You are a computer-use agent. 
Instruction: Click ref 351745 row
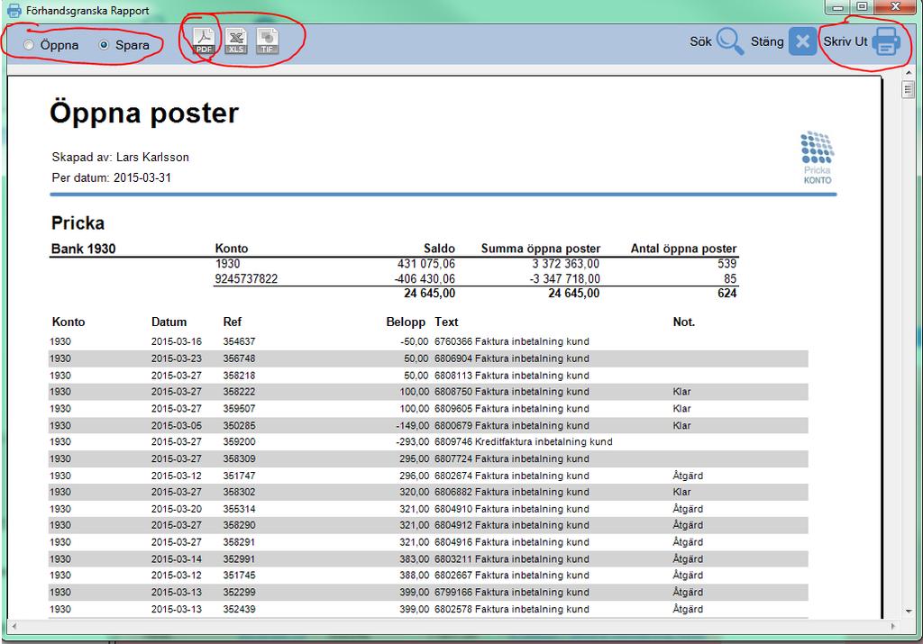(x=428, y=576)
